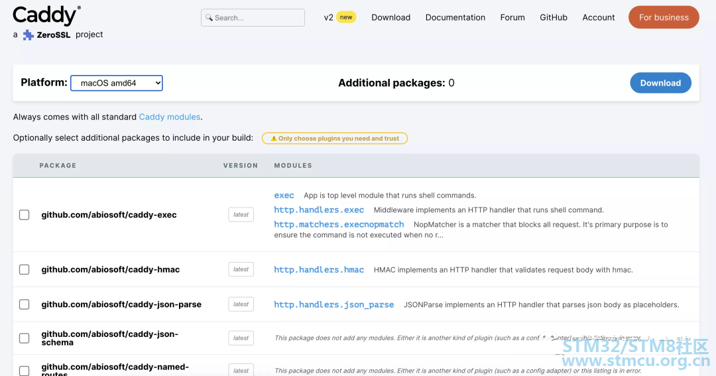Open the Caddy modules link
The width and height of the screenshot is (716, 376).
[170, 117]
